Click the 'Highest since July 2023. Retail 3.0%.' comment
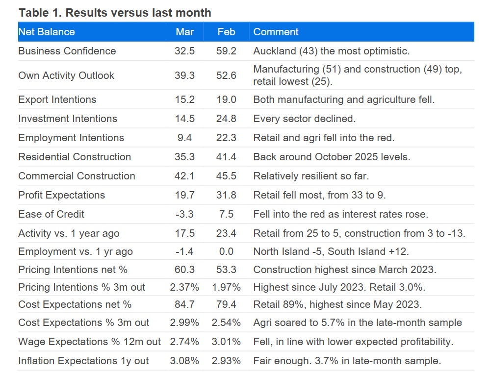Screen dimensions: 489x374 pos(339,287)
